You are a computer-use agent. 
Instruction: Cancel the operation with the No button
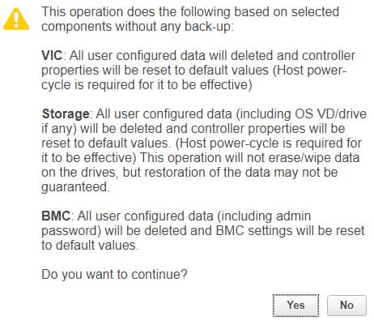point(346,306)
